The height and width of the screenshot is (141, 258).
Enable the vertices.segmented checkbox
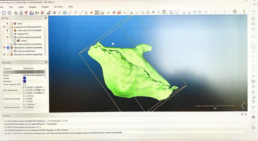pyautogui.click(x=11, y=51)
